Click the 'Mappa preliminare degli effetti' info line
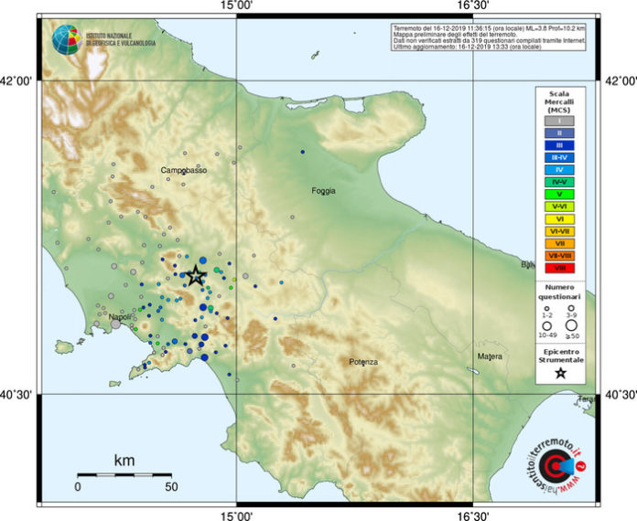The width and height of the screenshot is (637, 521). [455, 35]
